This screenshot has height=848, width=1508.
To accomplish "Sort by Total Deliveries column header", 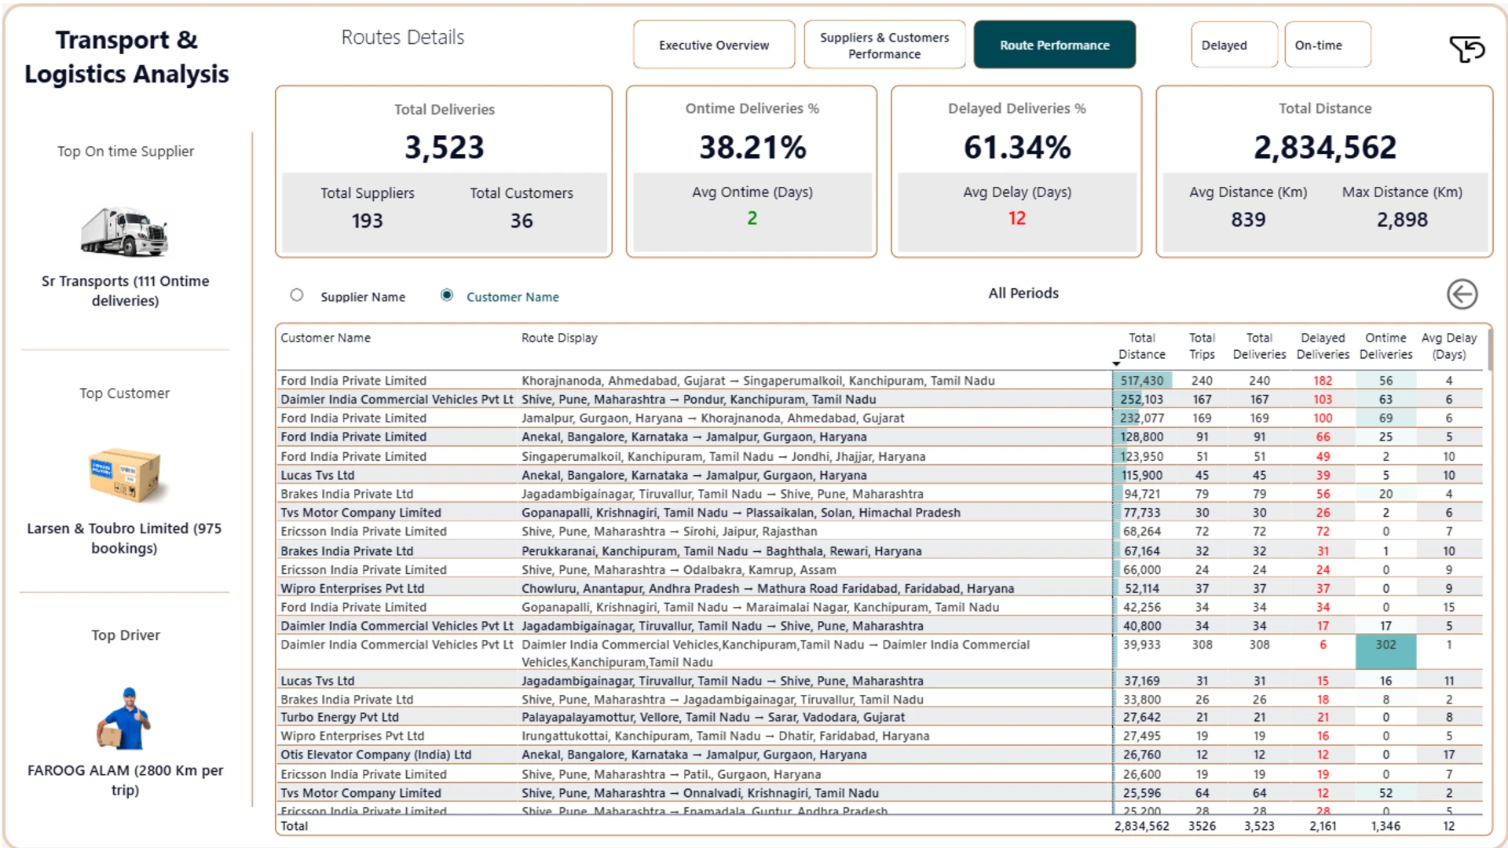I will pyautogui.click(x=1259, y=346).
